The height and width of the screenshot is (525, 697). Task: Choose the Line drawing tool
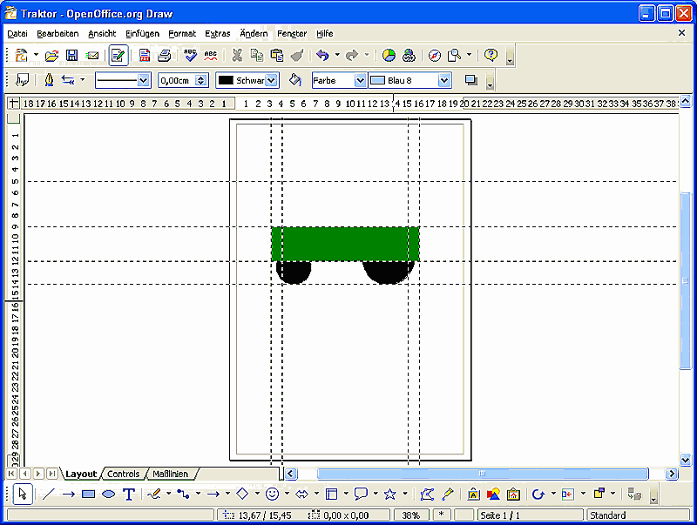point(49,495)
